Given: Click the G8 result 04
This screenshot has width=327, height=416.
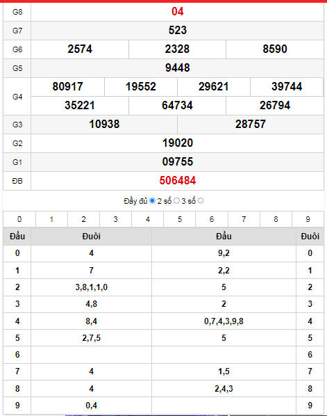Looking at the screenshot, I should point(178,11).
